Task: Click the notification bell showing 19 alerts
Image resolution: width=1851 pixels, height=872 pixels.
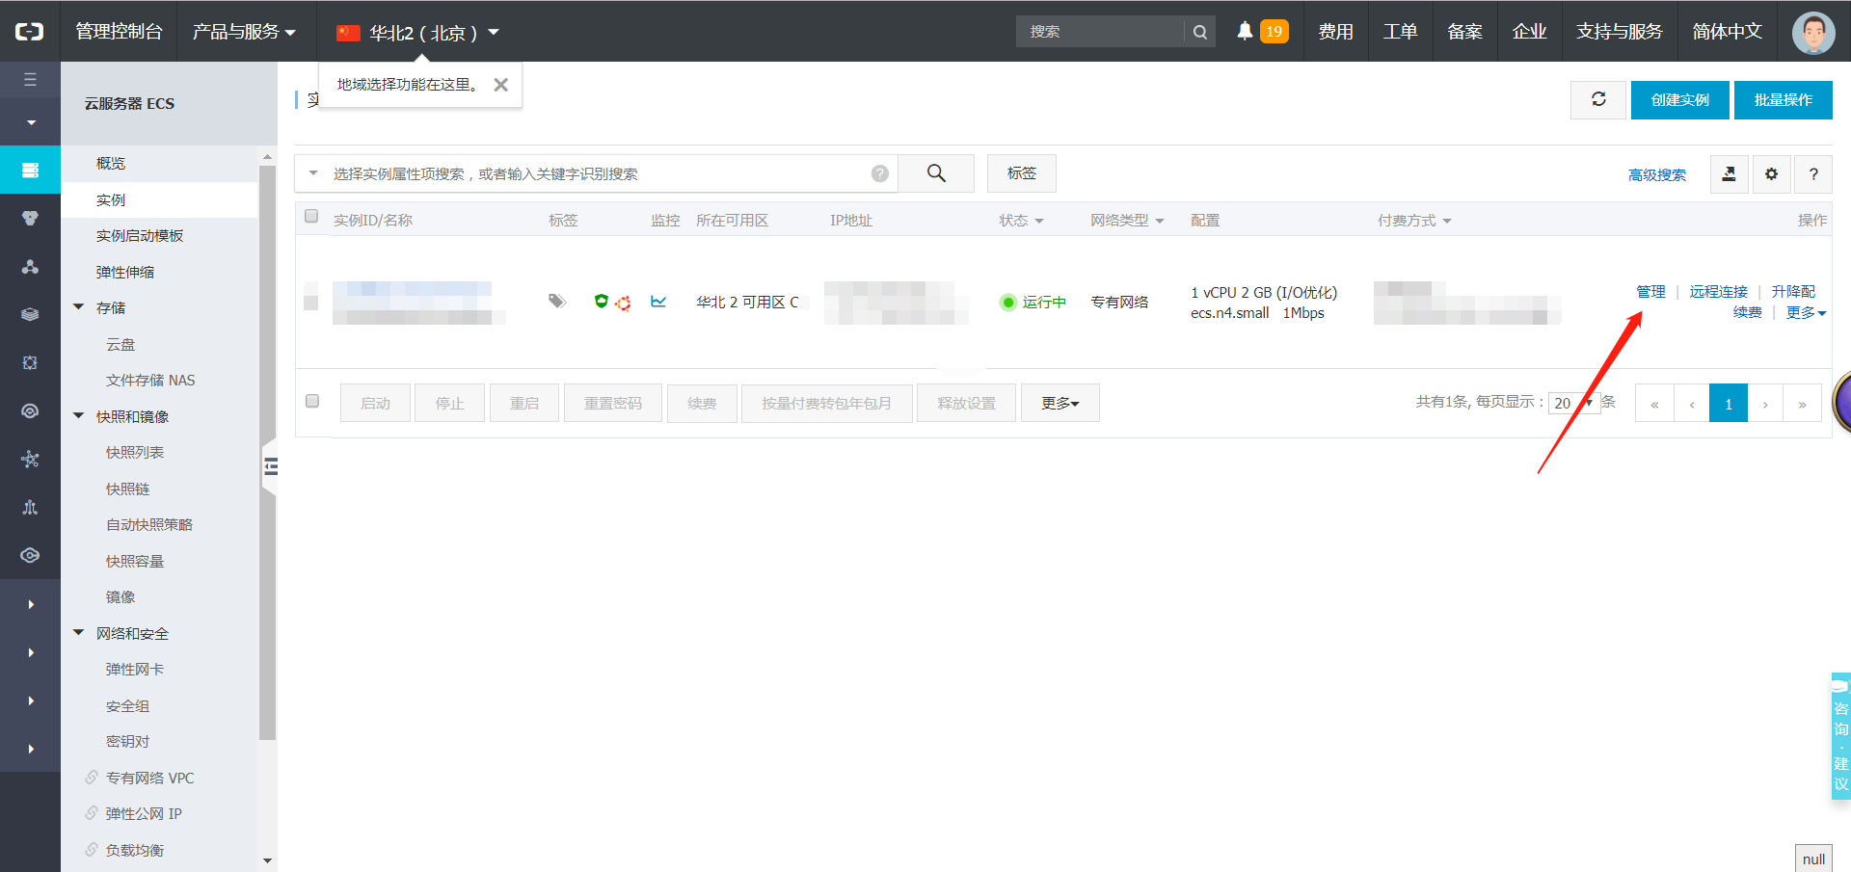Action: [1244, 29]
